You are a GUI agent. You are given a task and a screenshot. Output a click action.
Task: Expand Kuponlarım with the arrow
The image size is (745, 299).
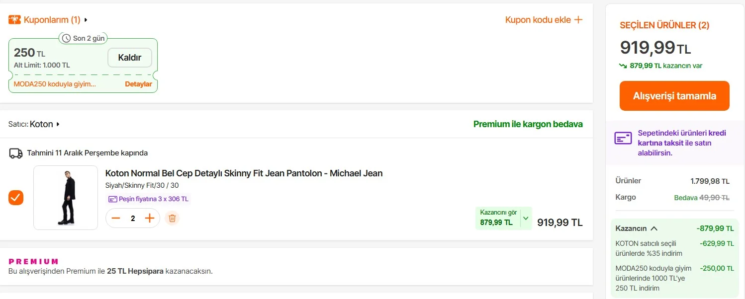click(x=86, y=20)
